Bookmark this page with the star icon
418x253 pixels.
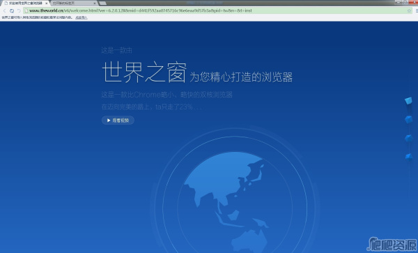(409, 10)
